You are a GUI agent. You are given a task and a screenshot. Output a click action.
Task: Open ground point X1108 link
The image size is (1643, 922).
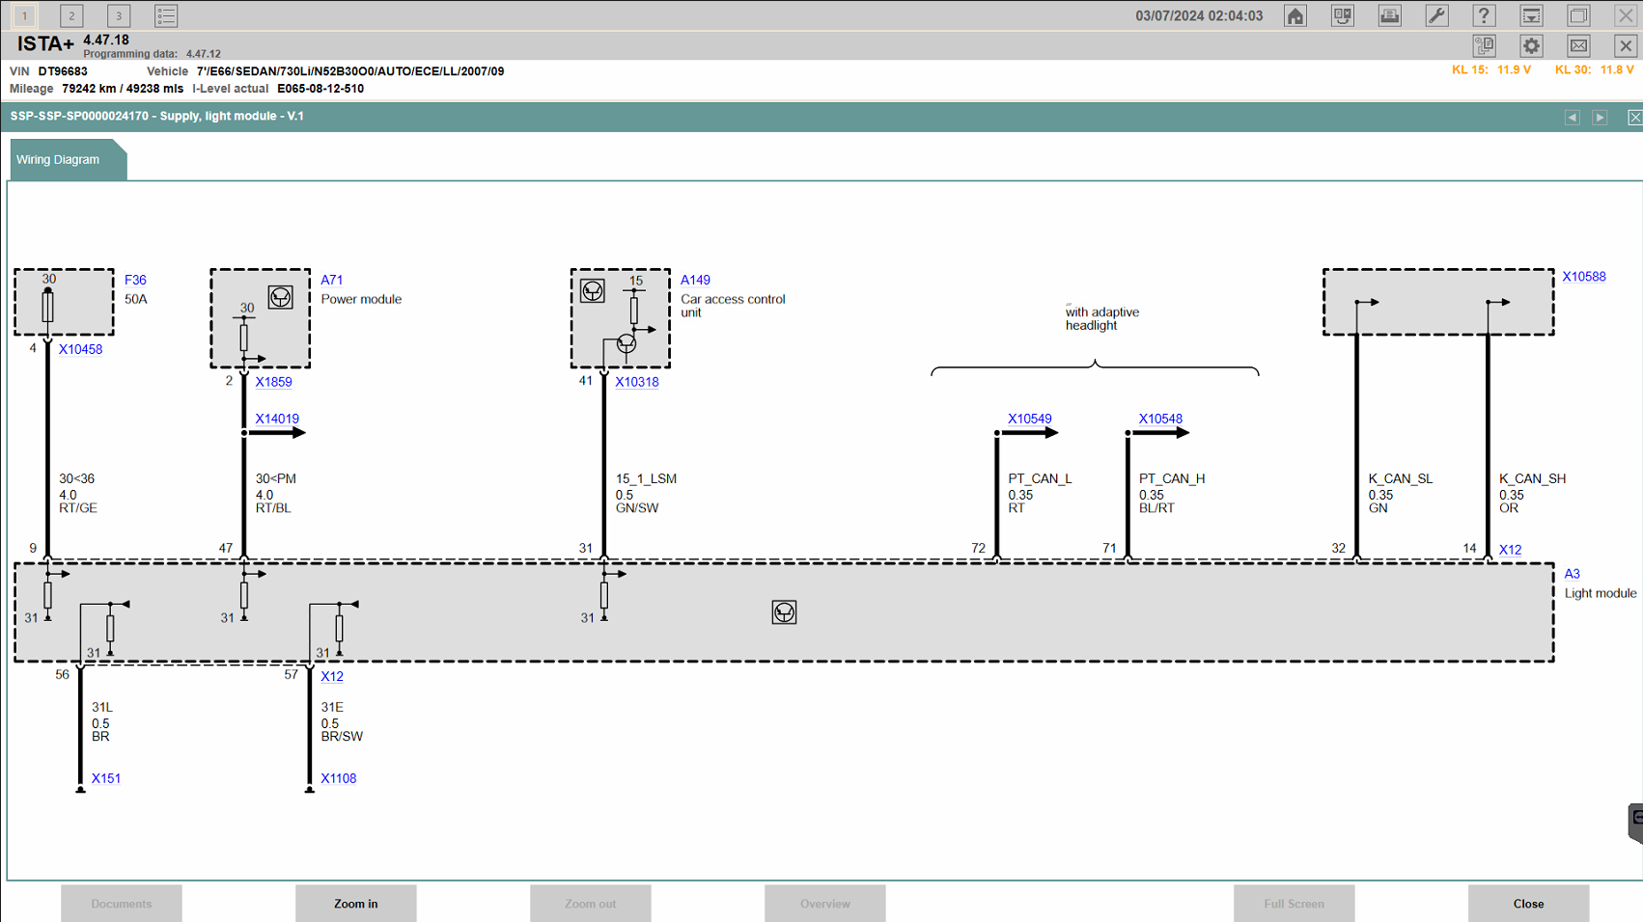click(339, 778)
